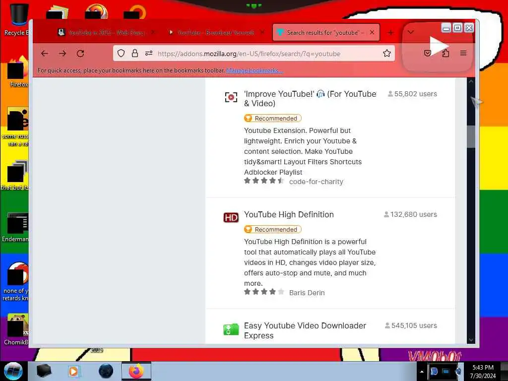Close the 'YouTube in 2012' tab
Viewport: 508px width, 381px height.
tap(153, 32)
